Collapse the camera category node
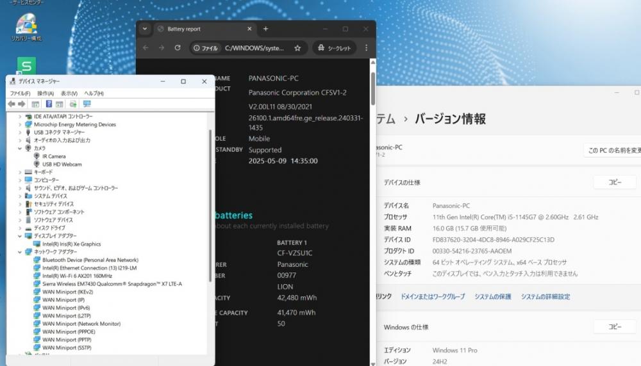The height and width of the screenshot is (366, 641). [x=20, y=148]
